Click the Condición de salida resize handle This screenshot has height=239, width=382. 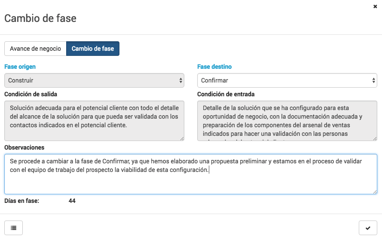[182, 138]
